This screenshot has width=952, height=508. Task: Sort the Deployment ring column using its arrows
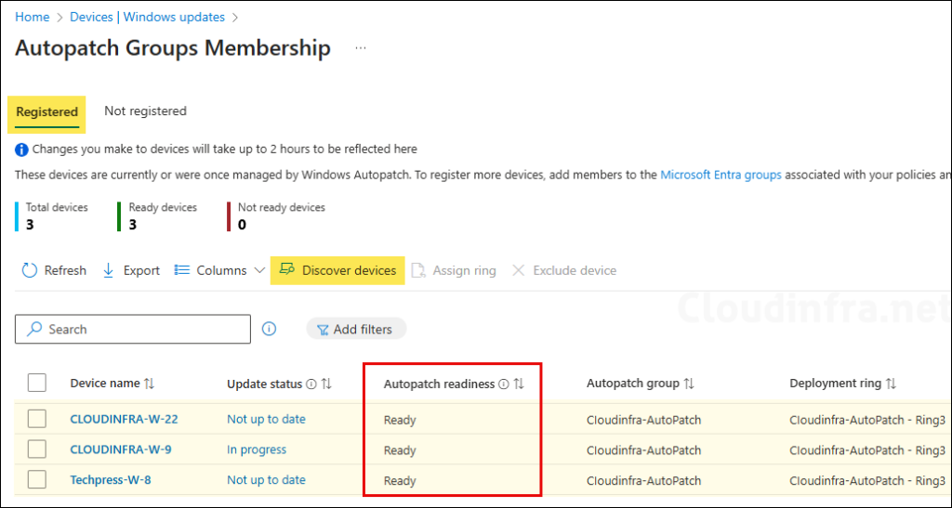pyautogui.click(x=891, y=384)
